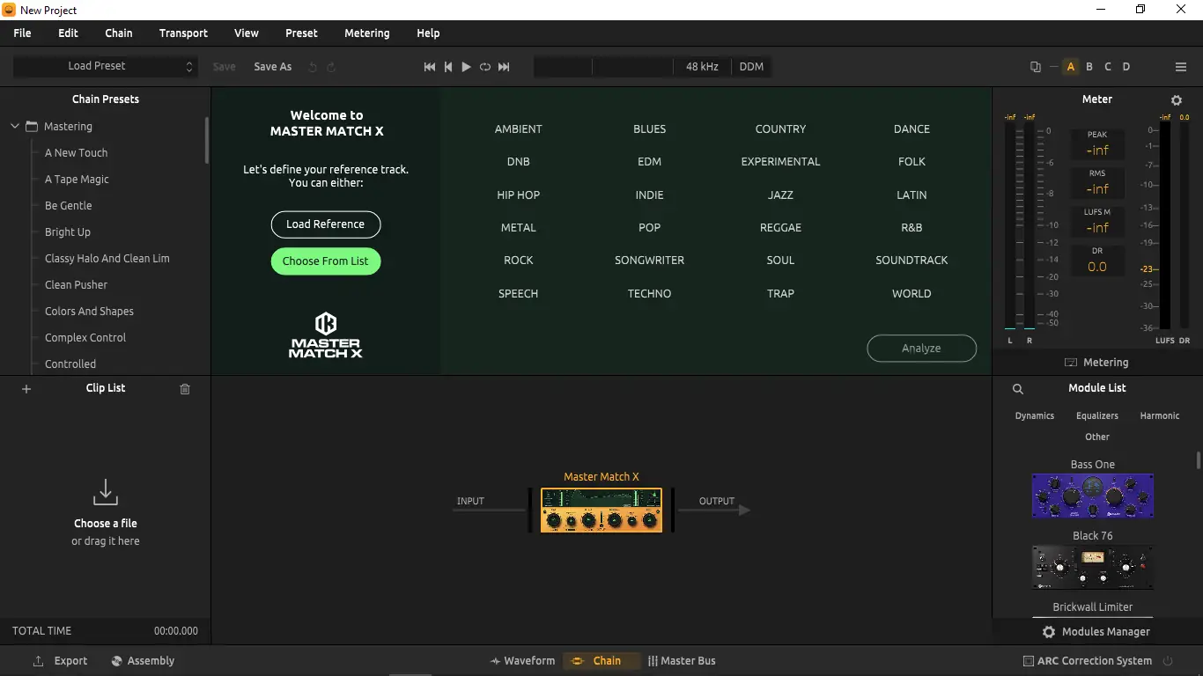
Task: Choose the ROCK genre
Action: (x=519, y=261)
